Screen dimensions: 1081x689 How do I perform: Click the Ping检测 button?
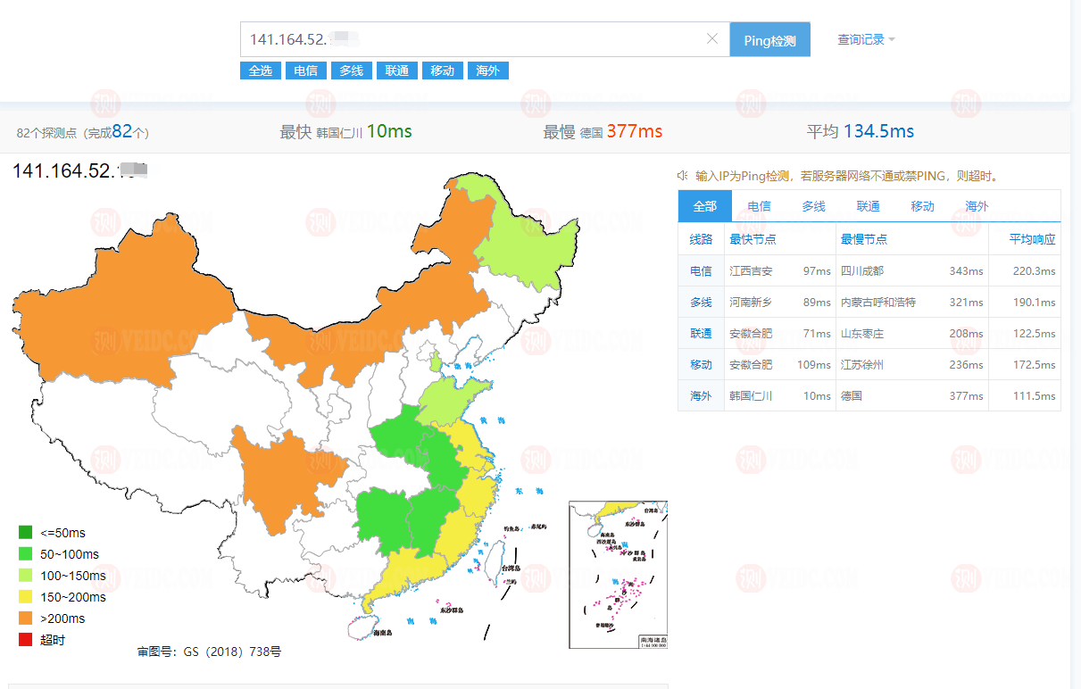pyautogui.click(x=769, y=39)
